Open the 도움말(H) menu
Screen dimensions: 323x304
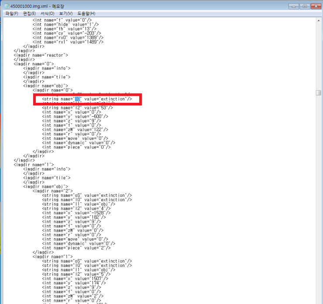coord(86,14)
